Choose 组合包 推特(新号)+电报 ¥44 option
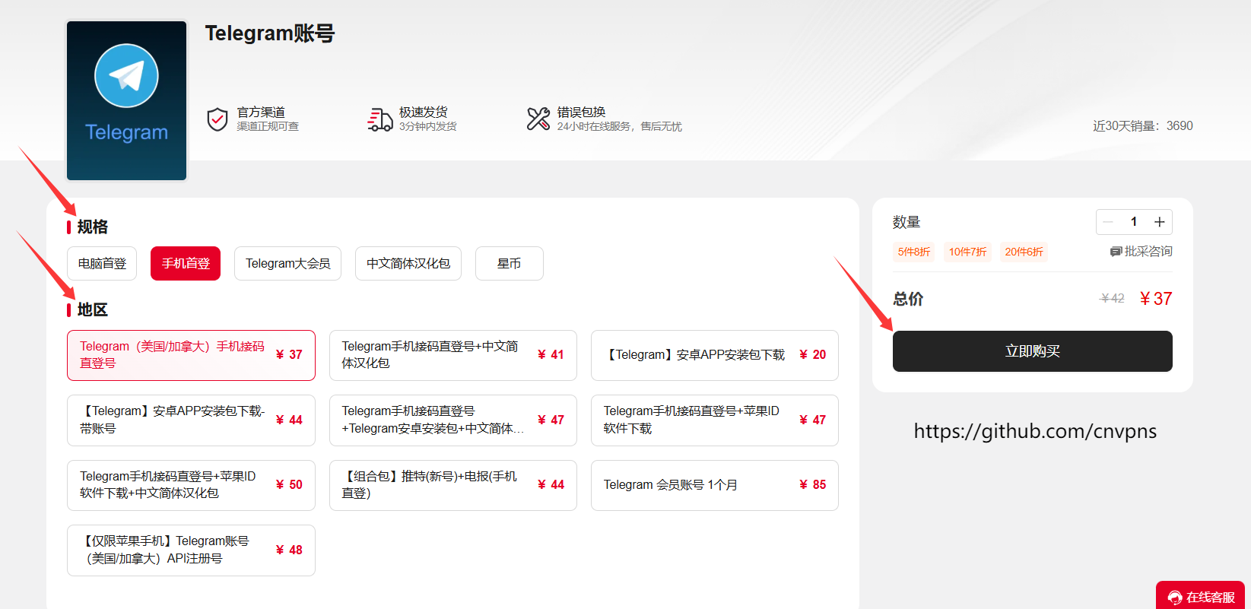The width and height of the screenshot is (1251, 609). pyautogui.click(x=453, y=485)
